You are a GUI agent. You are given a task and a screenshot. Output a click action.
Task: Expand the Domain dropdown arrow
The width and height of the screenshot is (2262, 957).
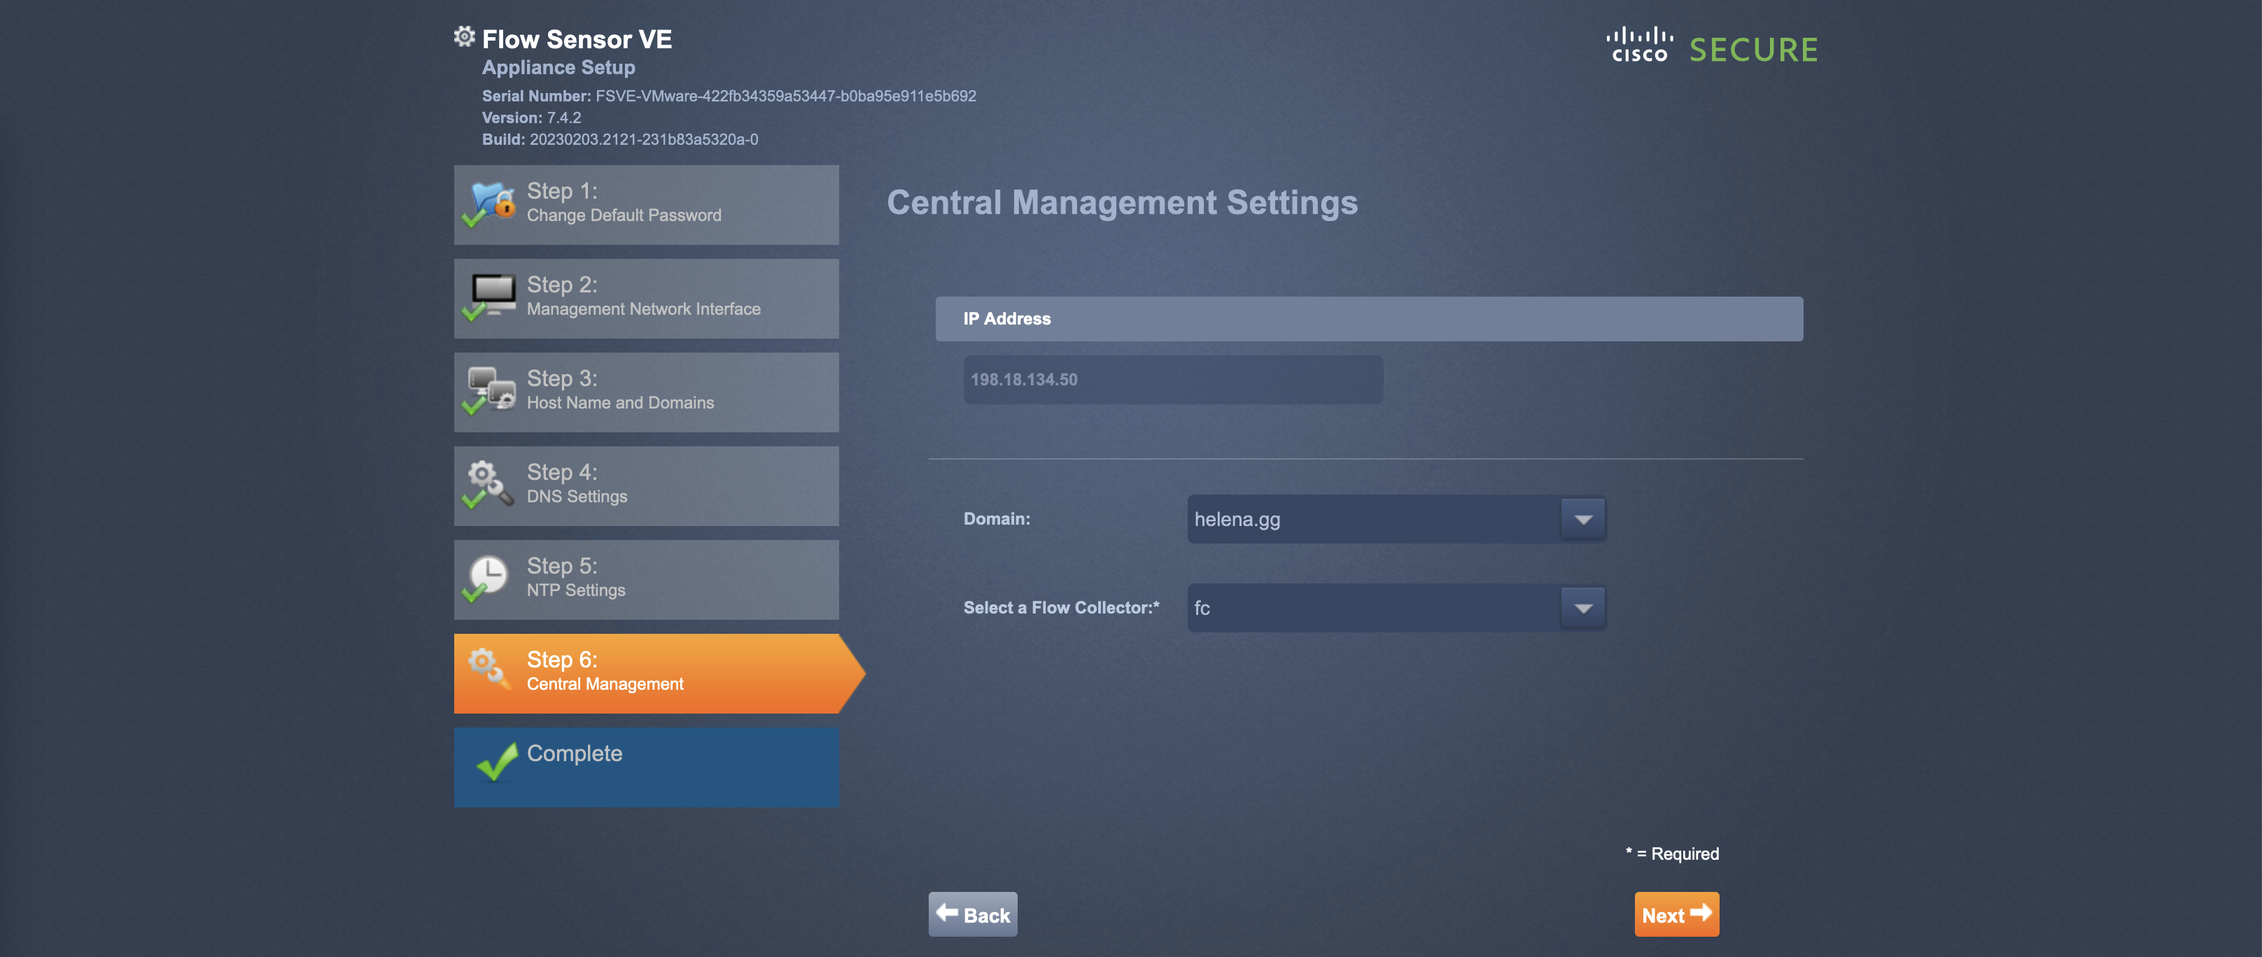click(1582, 519)
